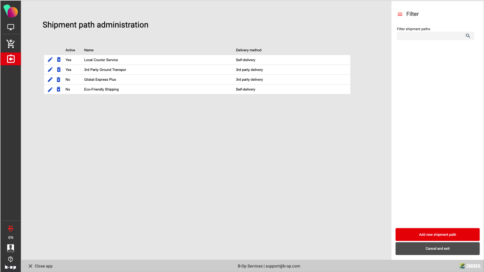This screenshot has width=484, height=272.
Task: Select the red shipment sidebar tab
Action: click(11, 59)
